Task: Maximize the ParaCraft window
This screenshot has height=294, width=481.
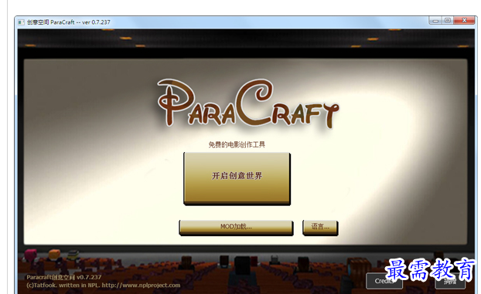Action: (x=448, y=21)
